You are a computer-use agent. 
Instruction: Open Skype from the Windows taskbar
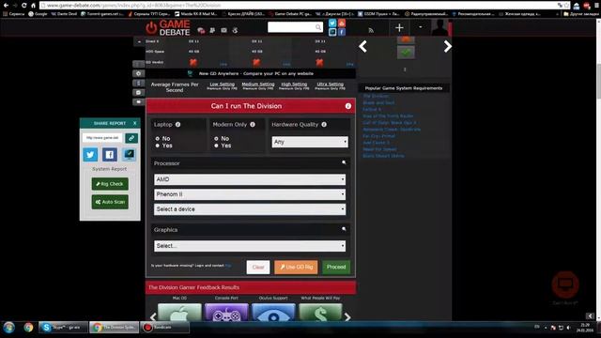[63, 328]
